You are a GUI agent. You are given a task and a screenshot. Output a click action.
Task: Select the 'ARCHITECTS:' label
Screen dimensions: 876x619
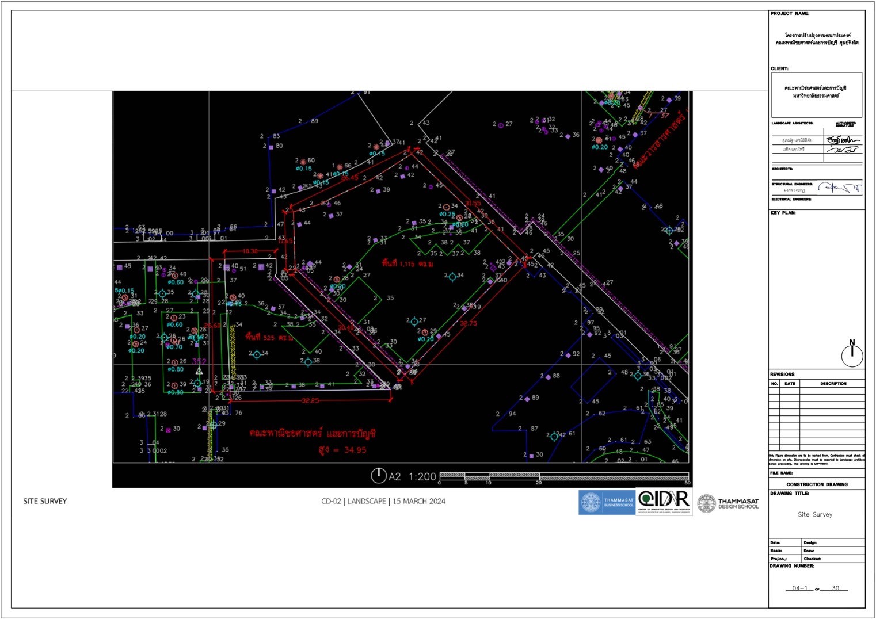click(782, 169)
